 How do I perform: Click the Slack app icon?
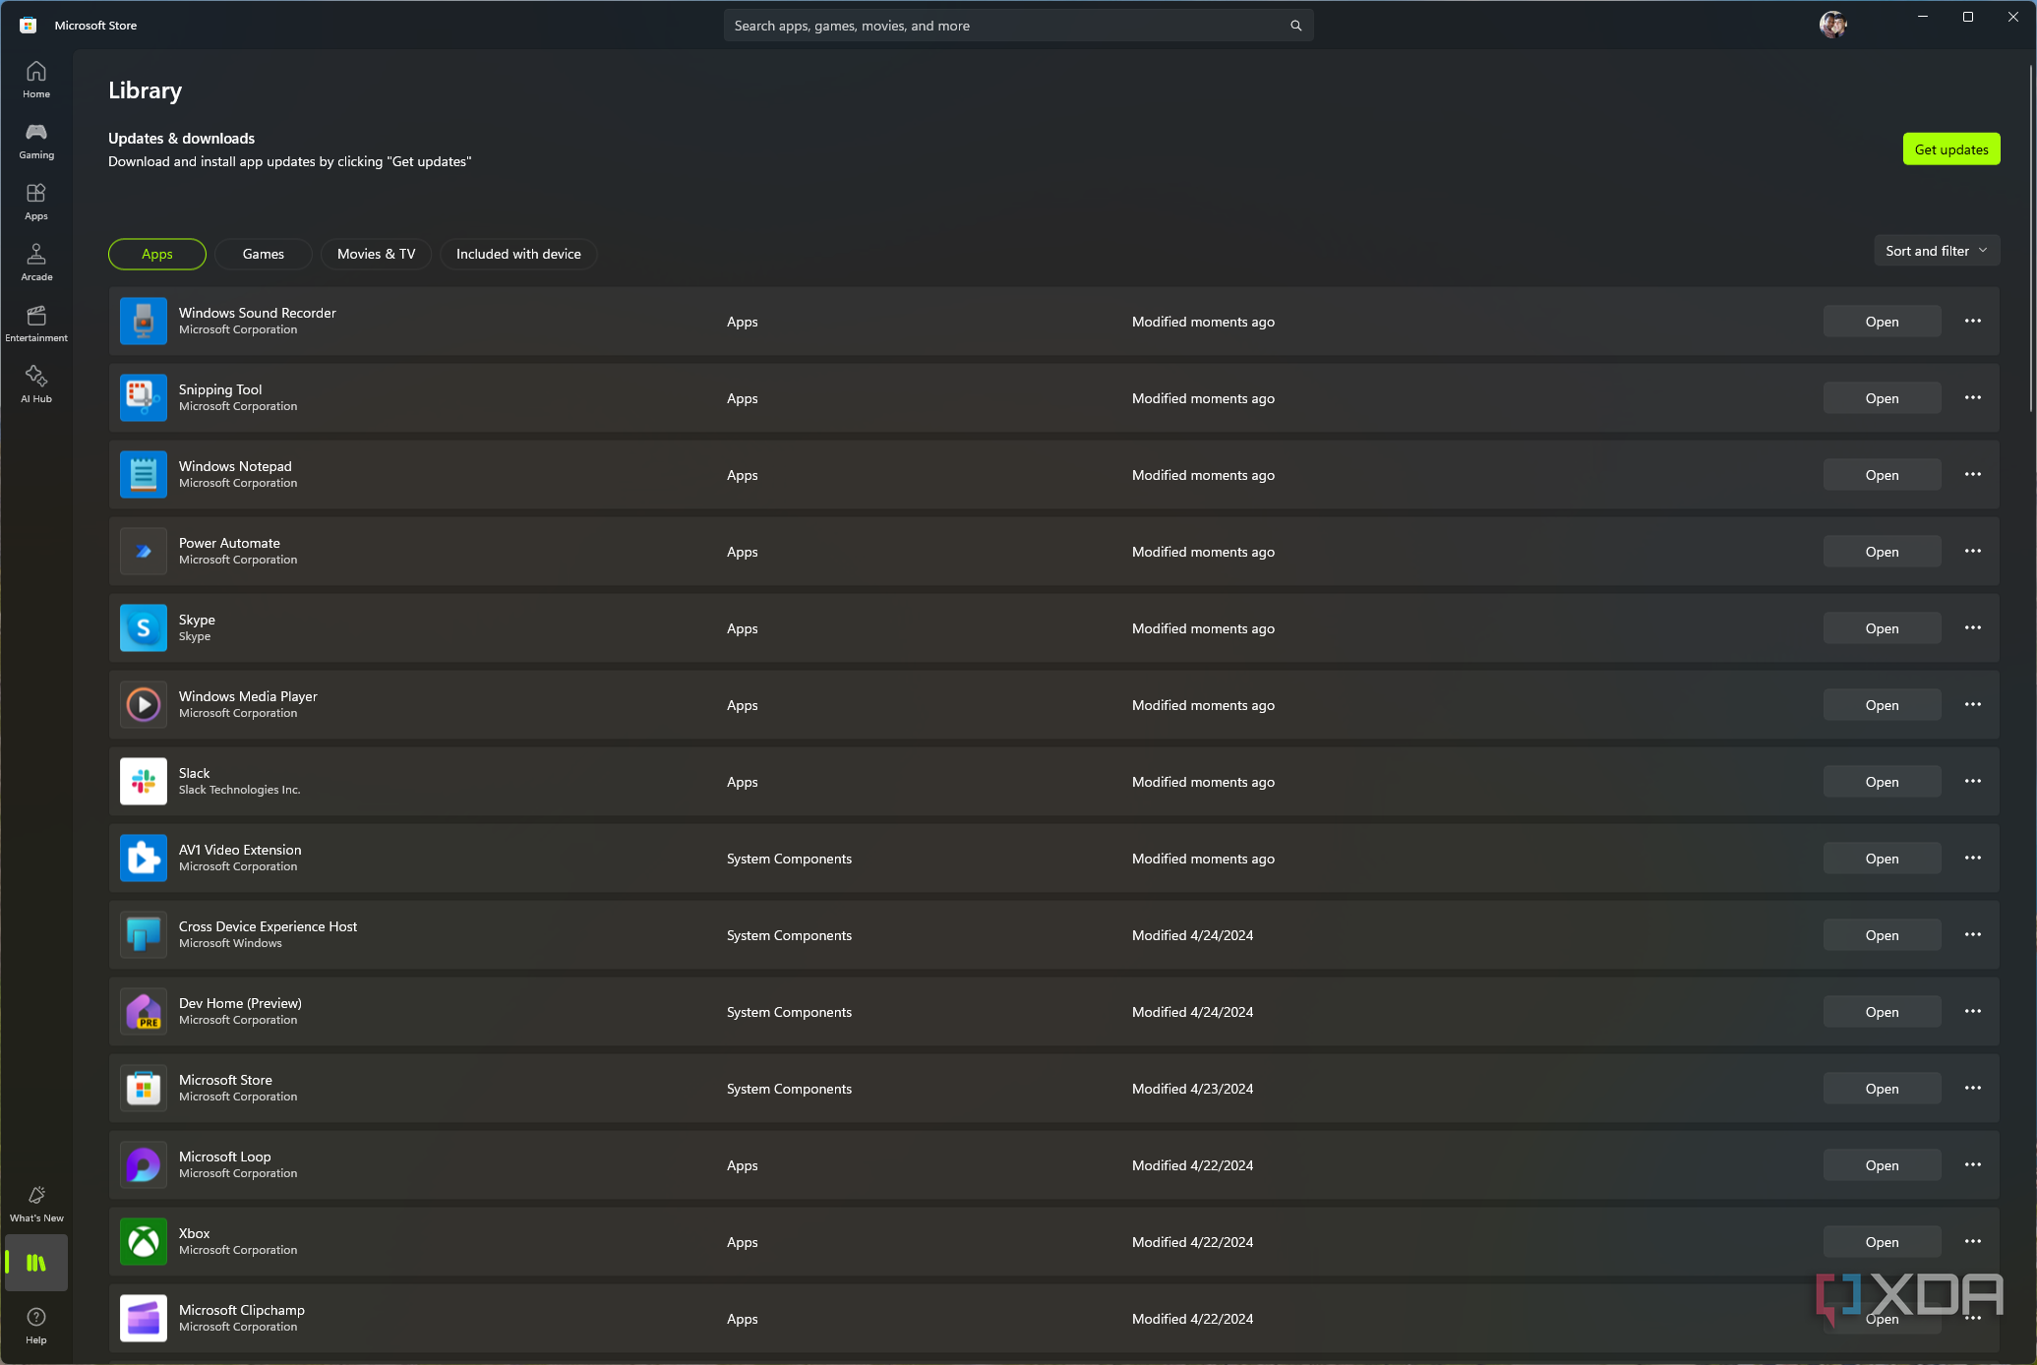[144, 782]
